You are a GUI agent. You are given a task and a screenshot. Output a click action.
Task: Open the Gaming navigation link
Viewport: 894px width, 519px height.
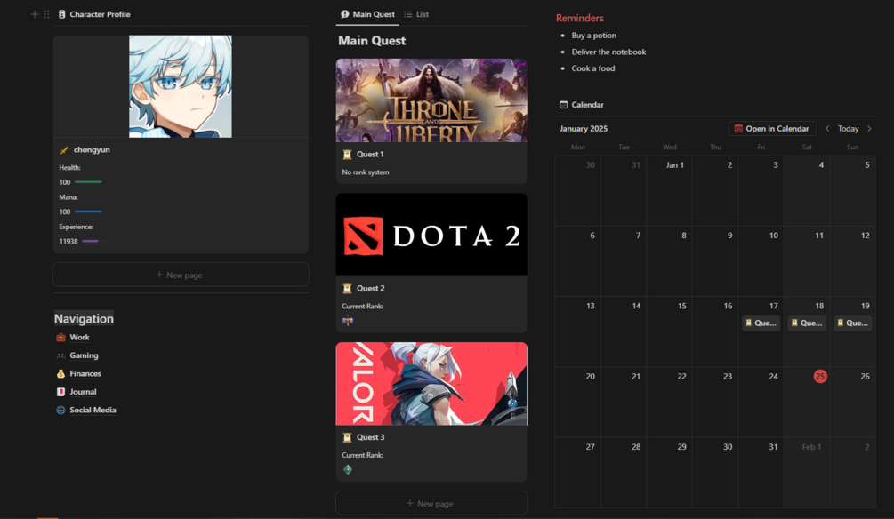(x=84, y=355)
